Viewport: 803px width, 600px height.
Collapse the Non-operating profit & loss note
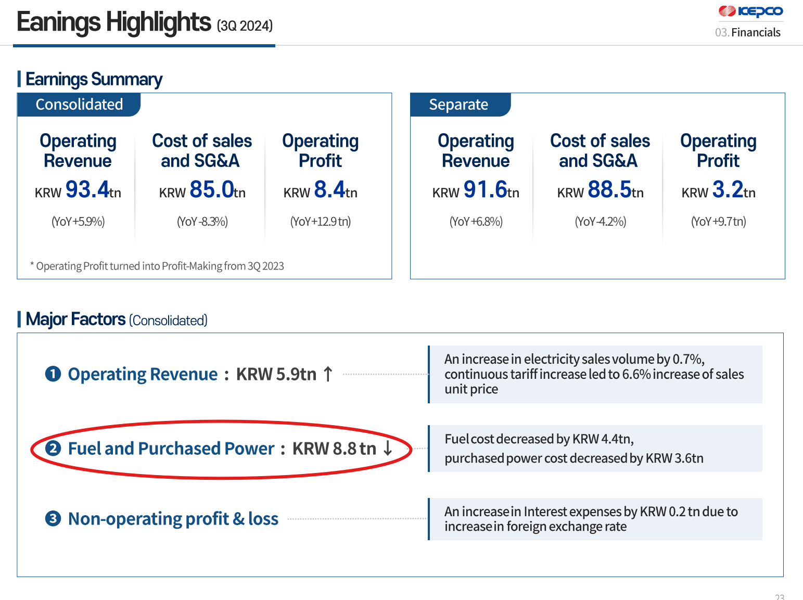point(595,519)
